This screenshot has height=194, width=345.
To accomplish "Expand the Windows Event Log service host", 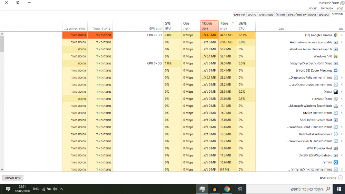I will (342, 127).
